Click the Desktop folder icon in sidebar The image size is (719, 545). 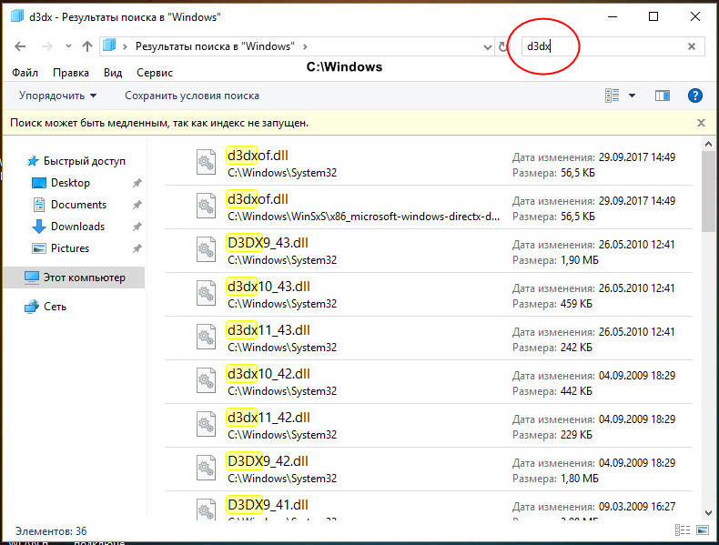point(39,183)
